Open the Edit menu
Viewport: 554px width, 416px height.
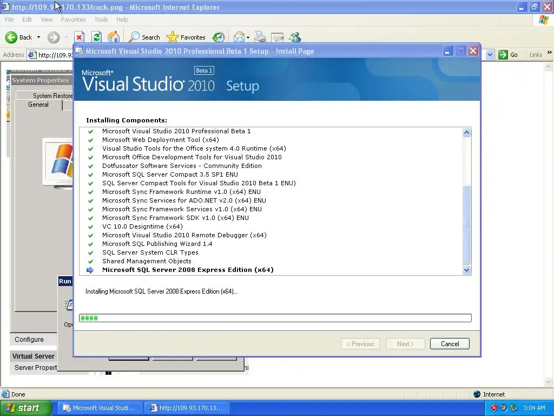point(27,19)
